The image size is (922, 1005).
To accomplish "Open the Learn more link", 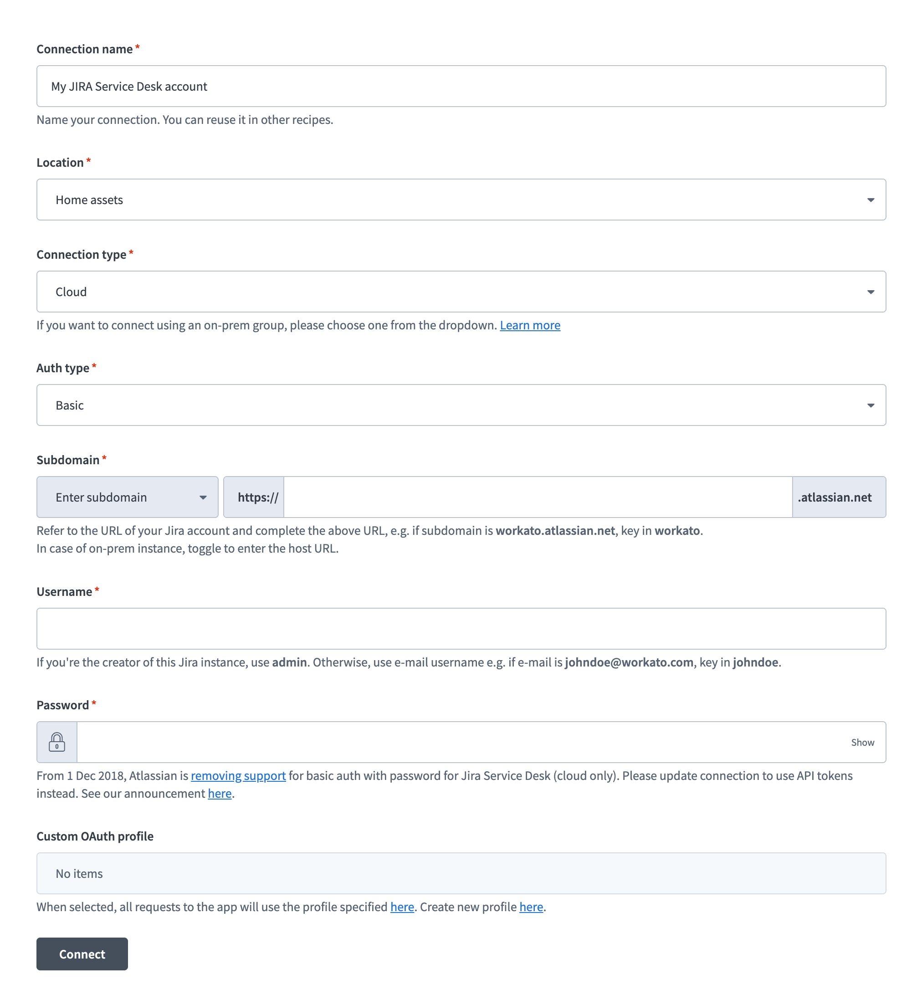I will [530, 325].
